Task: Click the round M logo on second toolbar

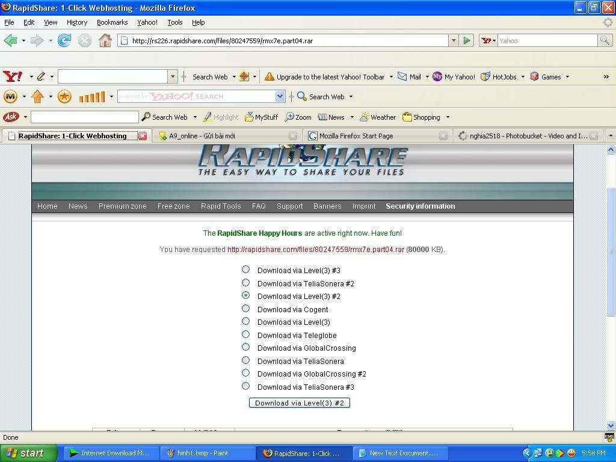Action: pos(11,96)
